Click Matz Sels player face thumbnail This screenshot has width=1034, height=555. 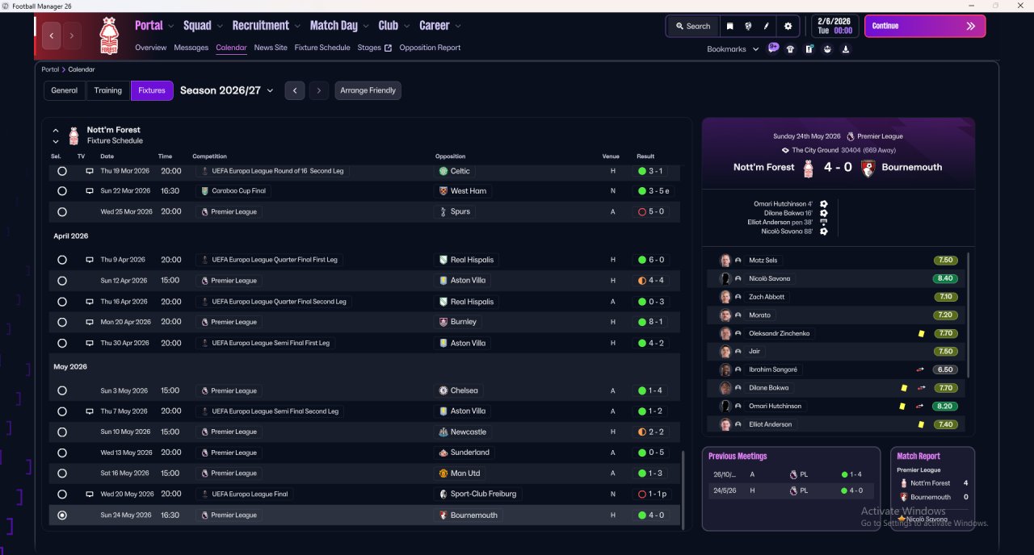[725, 261]
